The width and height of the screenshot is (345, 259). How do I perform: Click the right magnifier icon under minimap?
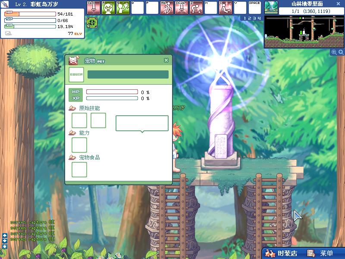tap(341, 52)
